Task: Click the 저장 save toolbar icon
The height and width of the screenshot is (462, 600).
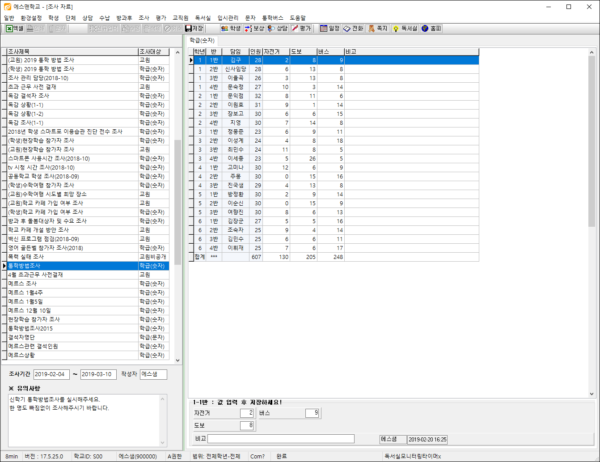Action: [194, 29]
